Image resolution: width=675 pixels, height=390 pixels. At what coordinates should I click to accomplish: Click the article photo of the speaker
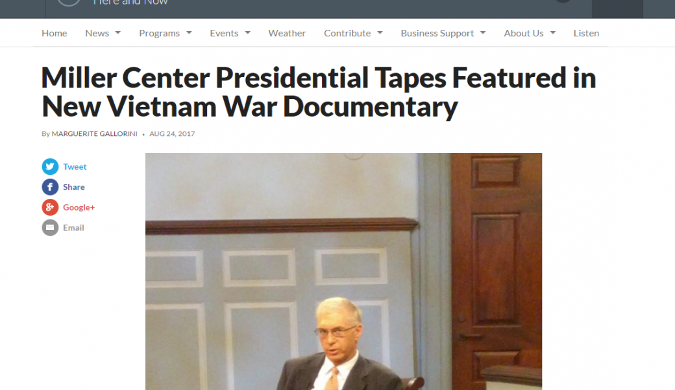tap(343, 271)
